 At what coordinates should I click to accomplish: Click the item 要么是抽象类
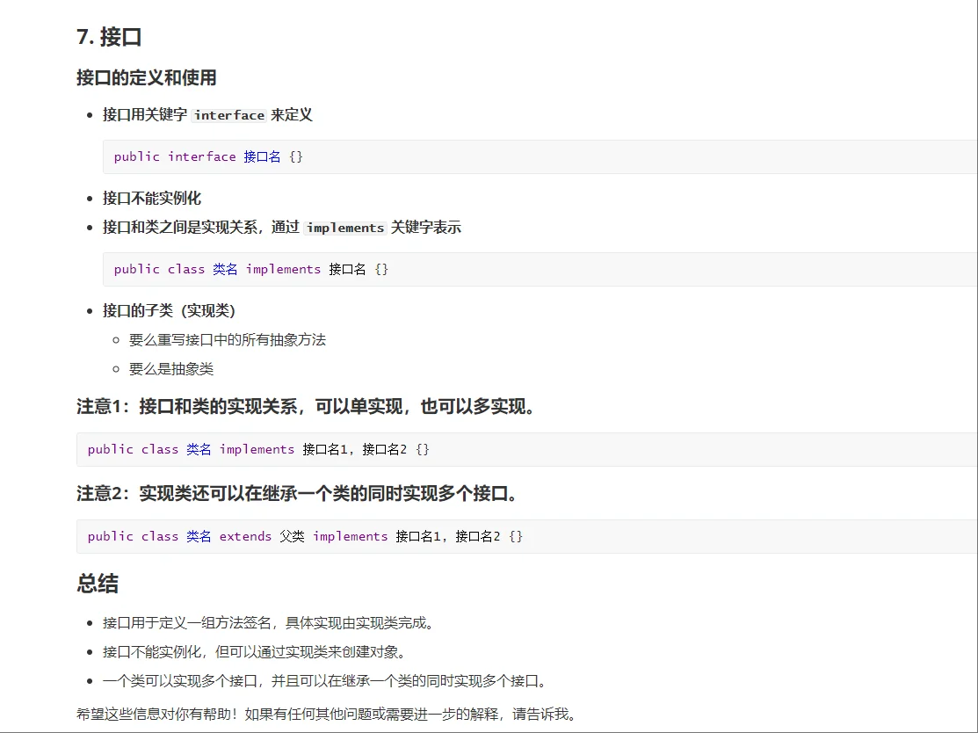point(168,369)
